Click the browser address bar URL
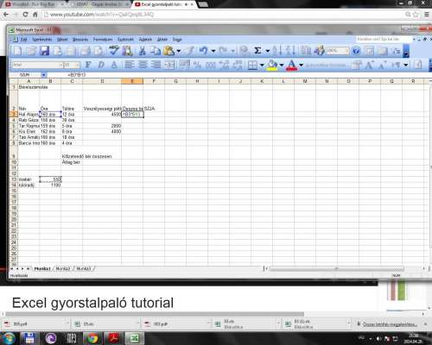This screenshot has width=432, height=345. 102,15
